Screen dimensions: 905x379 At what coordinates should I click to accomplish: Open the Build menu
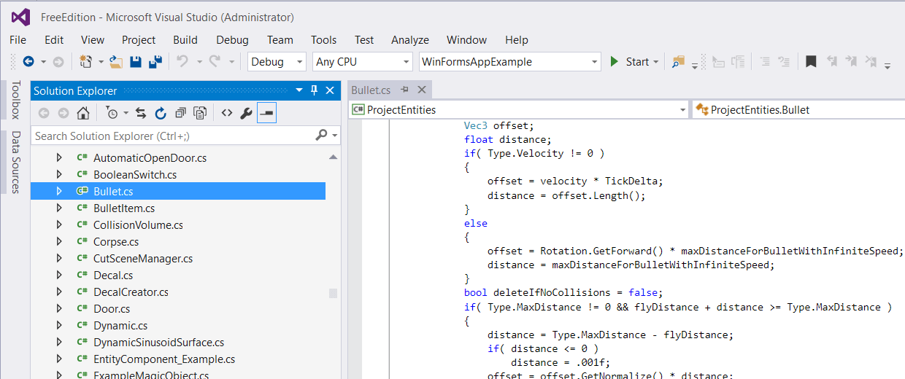(185, 40)
